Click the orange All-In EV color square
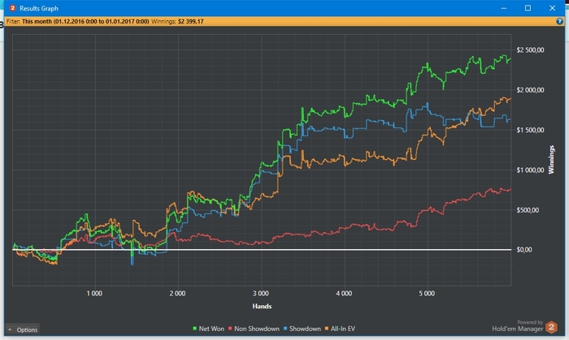 [327, 329]
